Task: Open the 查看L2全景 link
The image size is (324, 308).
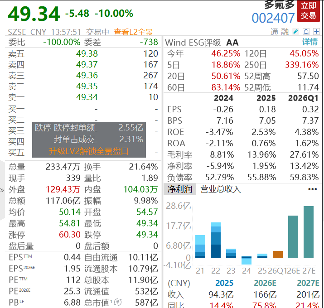Action: (133, 32)
